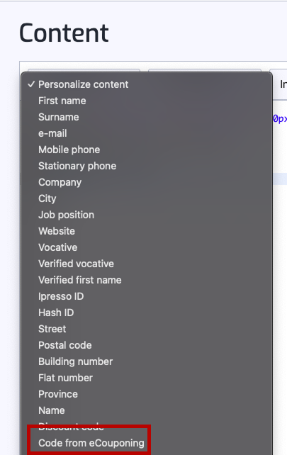Pick the Province option

[x=147, y=394]
